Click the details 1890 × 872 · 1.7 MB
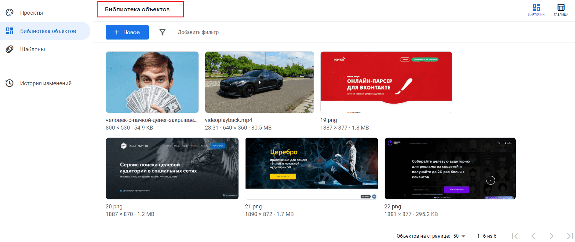The width and height of the screenshot is (575, 242). (269, 214)
